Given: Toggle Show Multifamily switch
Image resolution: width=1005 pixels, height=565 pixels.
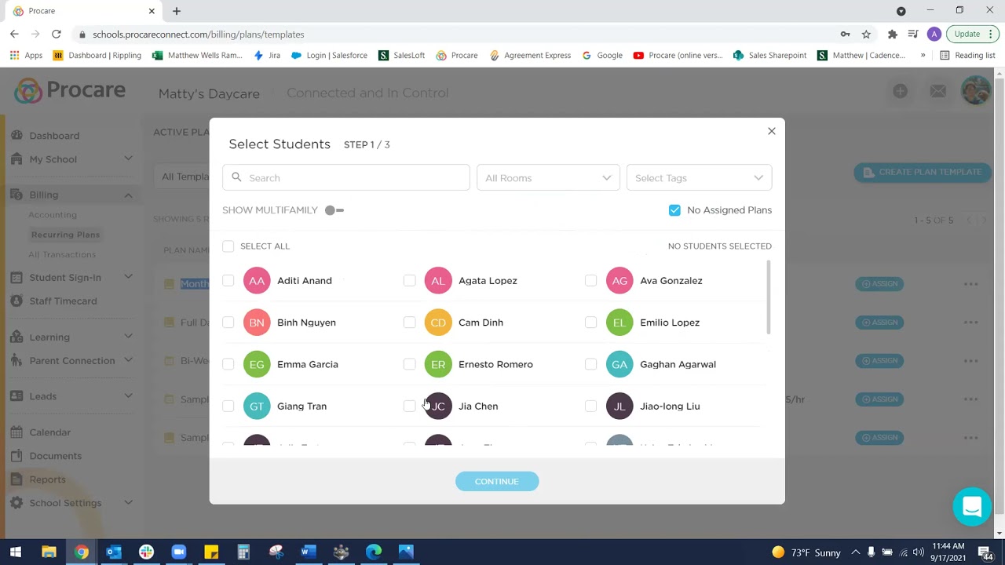Looking at the screenshot, I should point(334,210).
